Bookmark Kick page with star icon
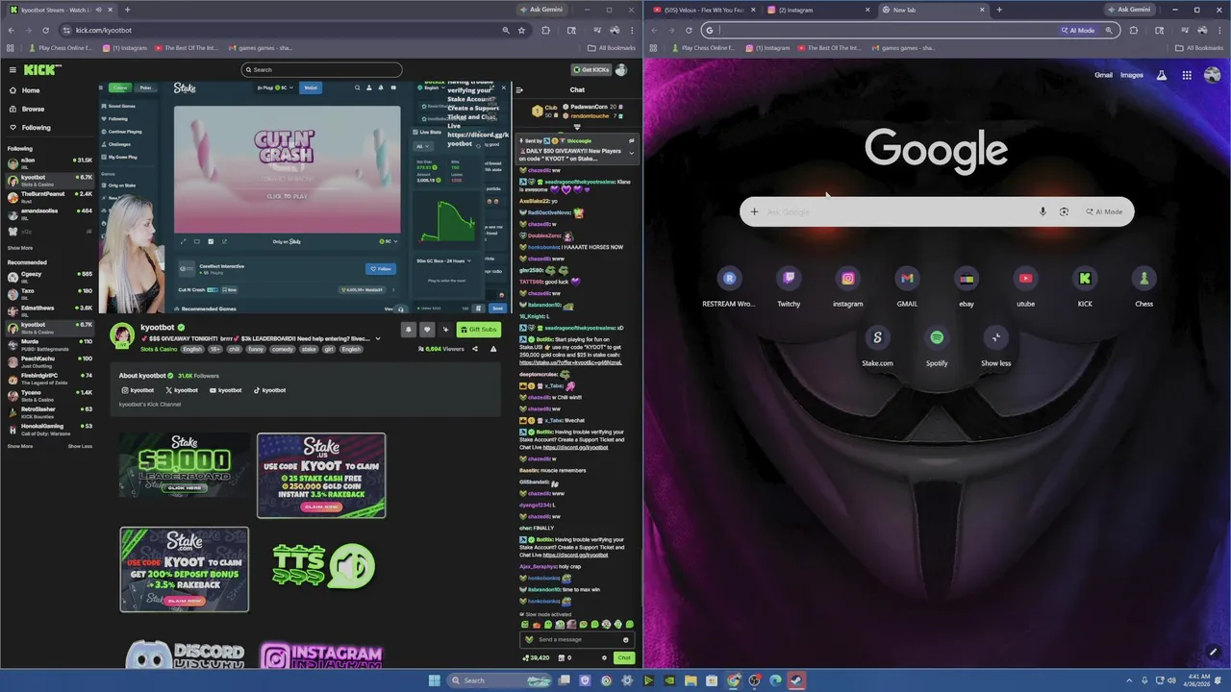This screenshot has width=1231, height=692. point(521,30)
